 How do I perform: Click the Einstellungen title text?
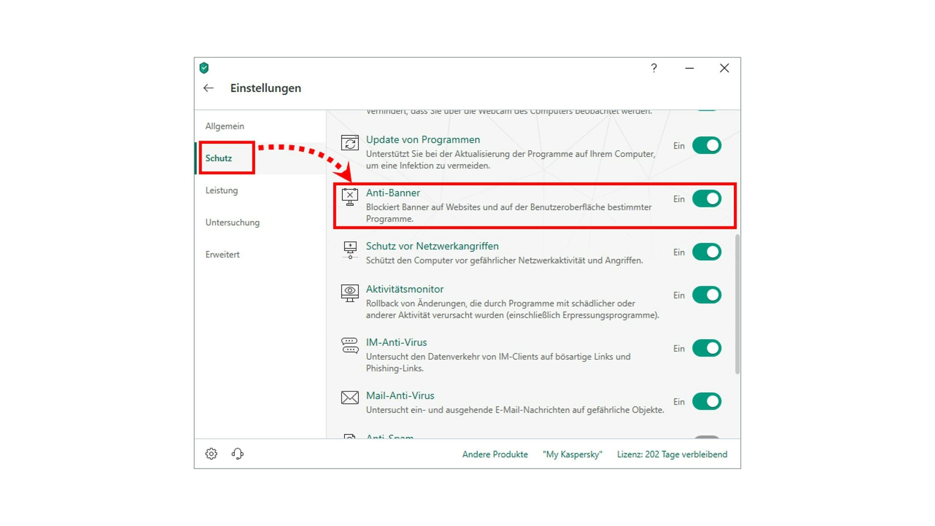[266, 88]
